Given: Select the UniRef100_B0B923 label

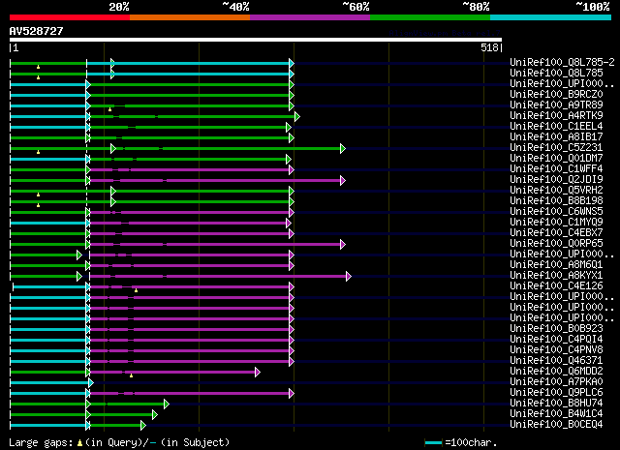Looking at the screenshot, I should pyautogui.click(x=556, y=329).
